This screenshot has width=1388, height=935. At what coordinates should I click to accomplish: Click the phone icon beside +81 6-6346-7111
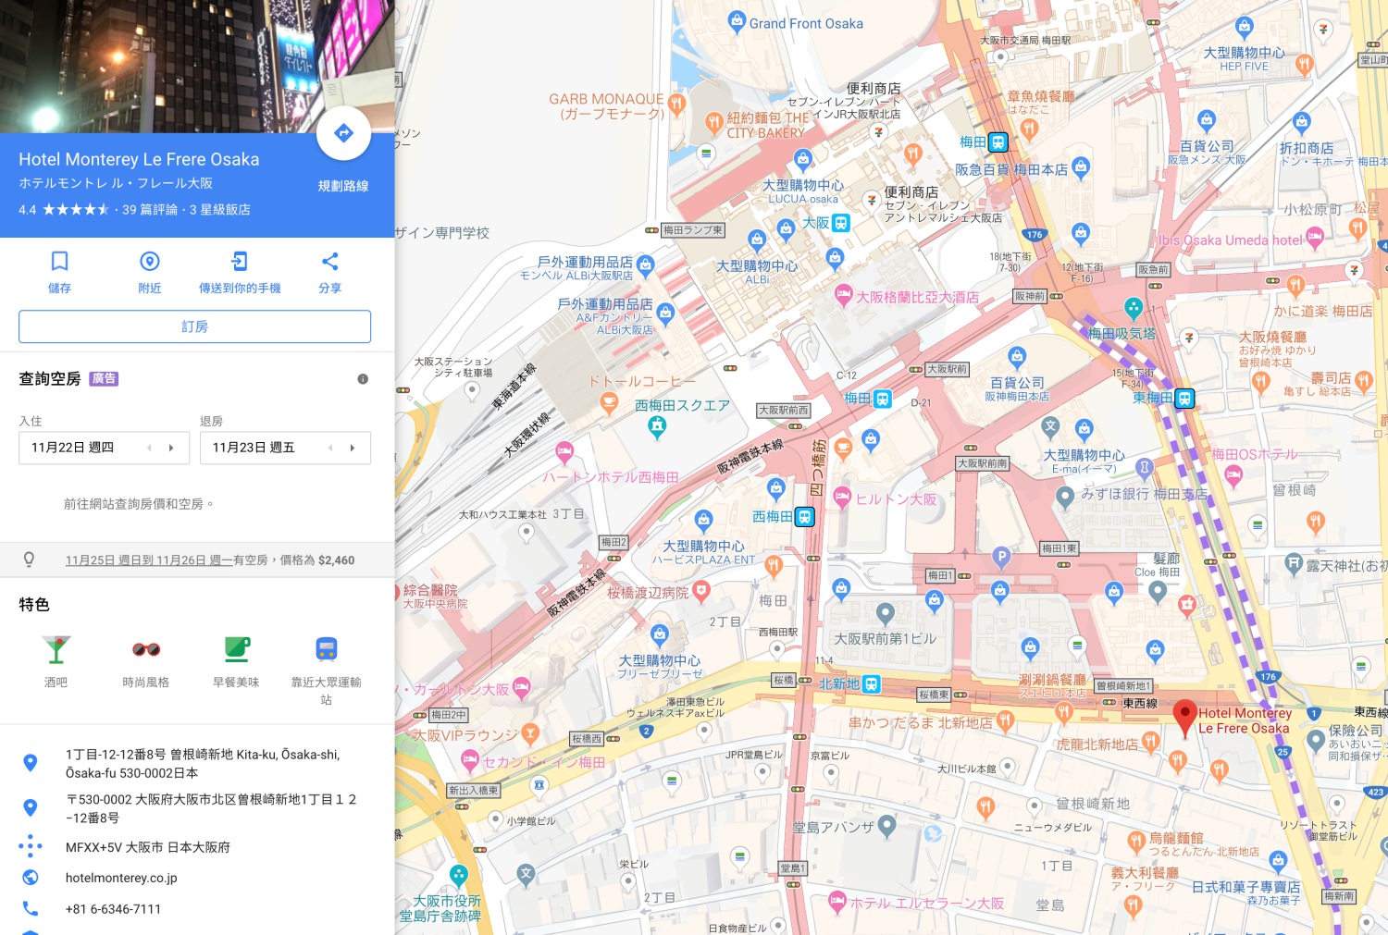pos(31,909)
